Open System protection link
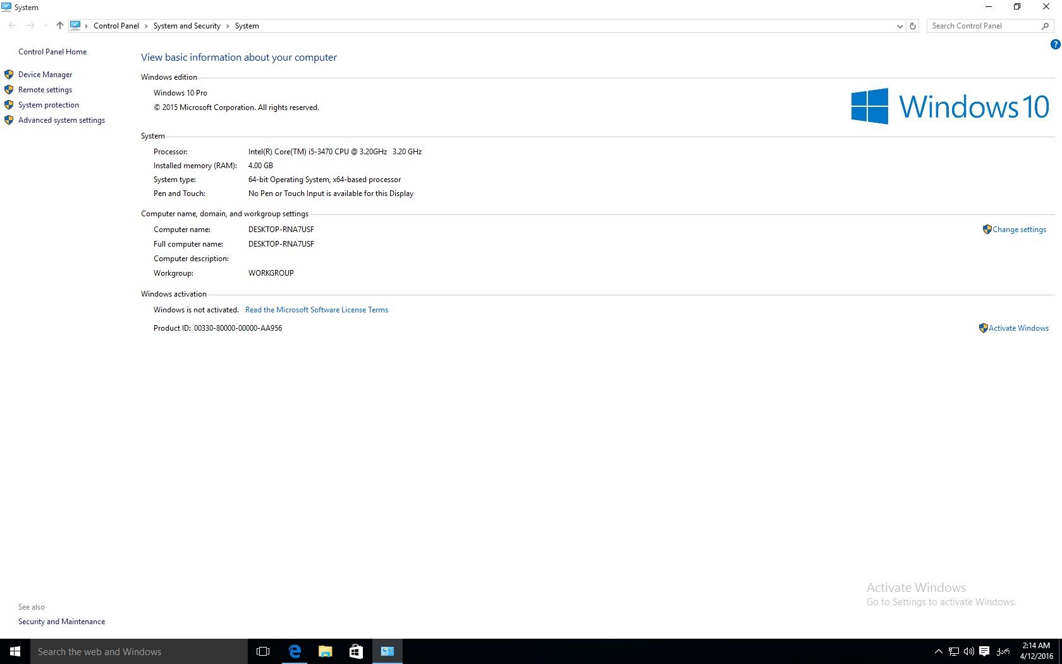This screenshot has height=664, width=1062. click(x=49, y=105)
